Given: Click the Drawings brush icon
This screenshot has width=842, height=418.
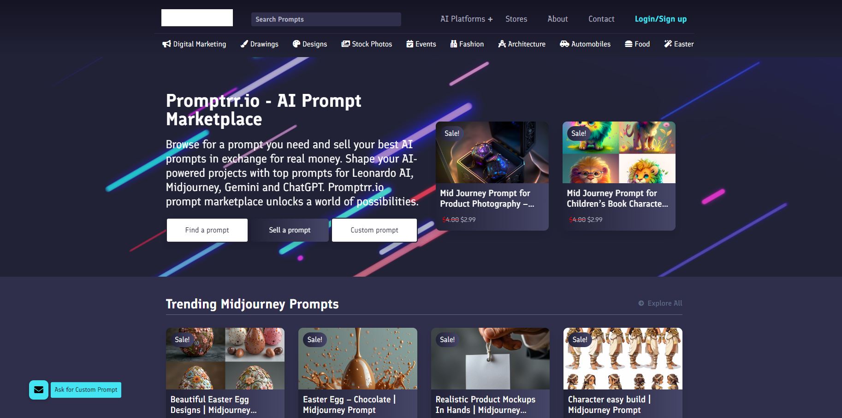Looking at the screenshot, I should 244,44.
